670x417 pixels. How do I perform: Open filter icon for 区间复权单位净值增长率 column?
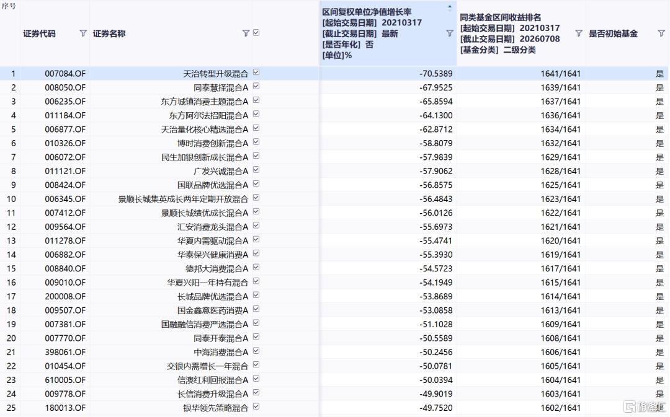(x=450, y=33)
